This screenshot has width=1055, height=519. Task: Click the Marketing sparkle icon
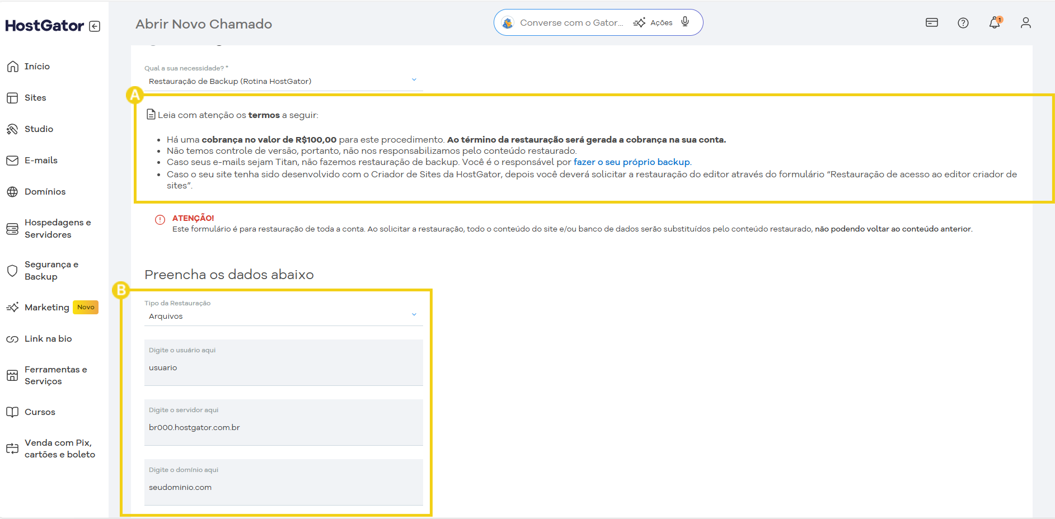pos(12,308)
